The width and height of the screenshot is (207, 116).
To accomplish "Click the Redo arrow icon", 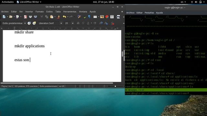I will tap(71, 17).
